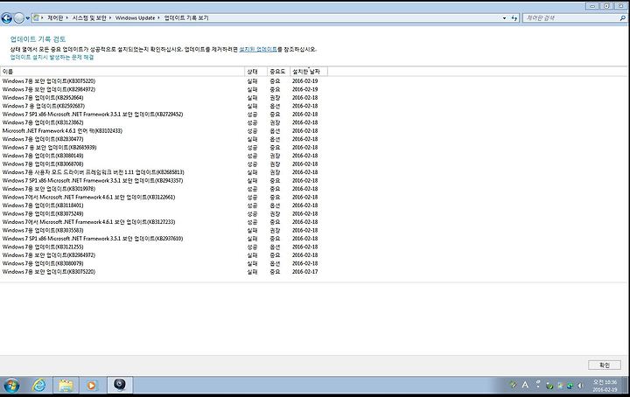Select driver framework update KB2685813
The width and height of the screenshot is (630, 397).
point(164,172)
